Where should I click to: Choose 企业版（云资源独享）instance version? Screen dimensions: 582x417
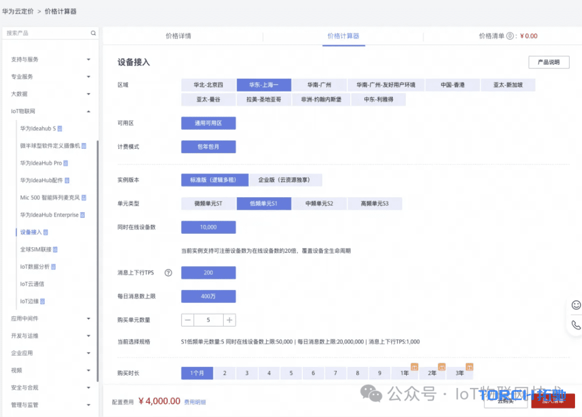285,180
